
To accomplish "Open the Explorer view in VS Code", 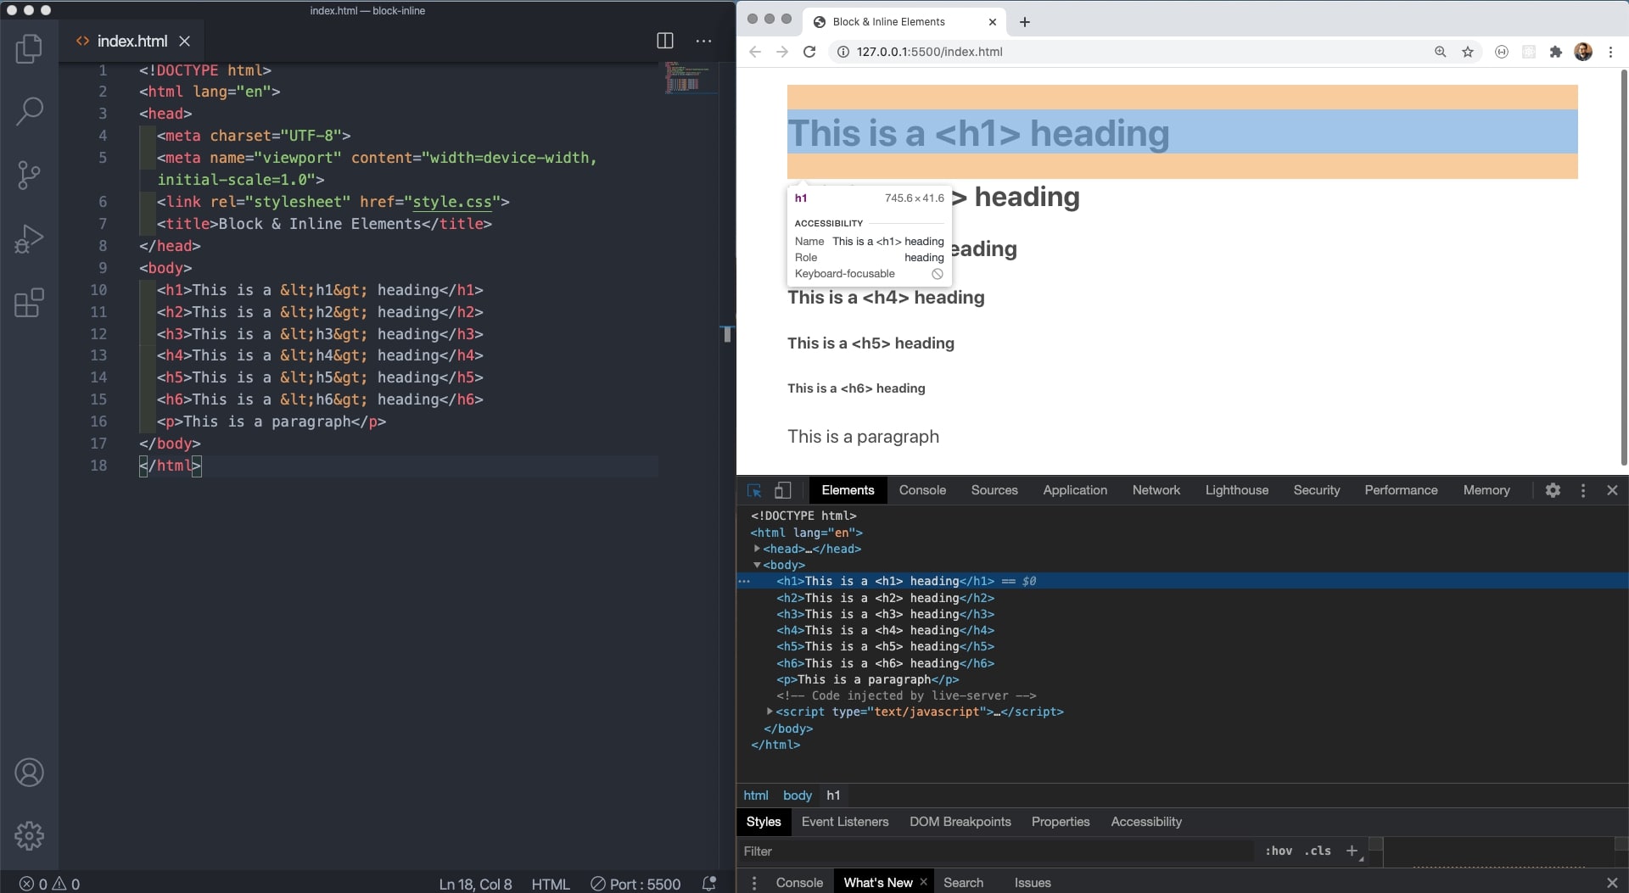I will 29,48.
